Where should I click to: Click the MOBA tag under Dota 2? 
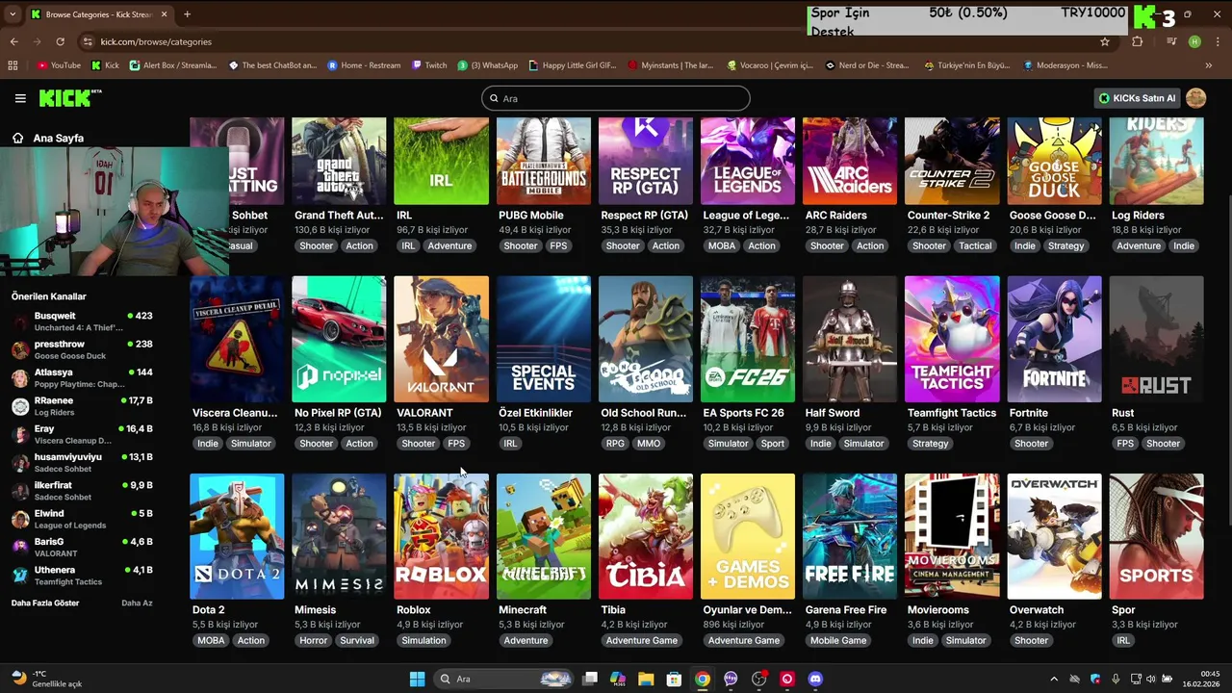pos(210,640)
